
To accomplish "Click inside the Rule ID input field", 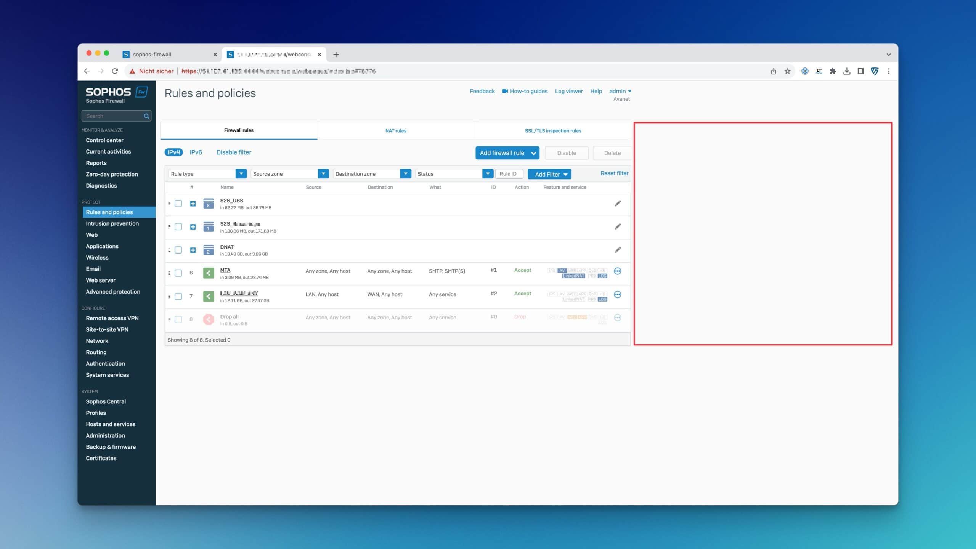I will 509,173.
